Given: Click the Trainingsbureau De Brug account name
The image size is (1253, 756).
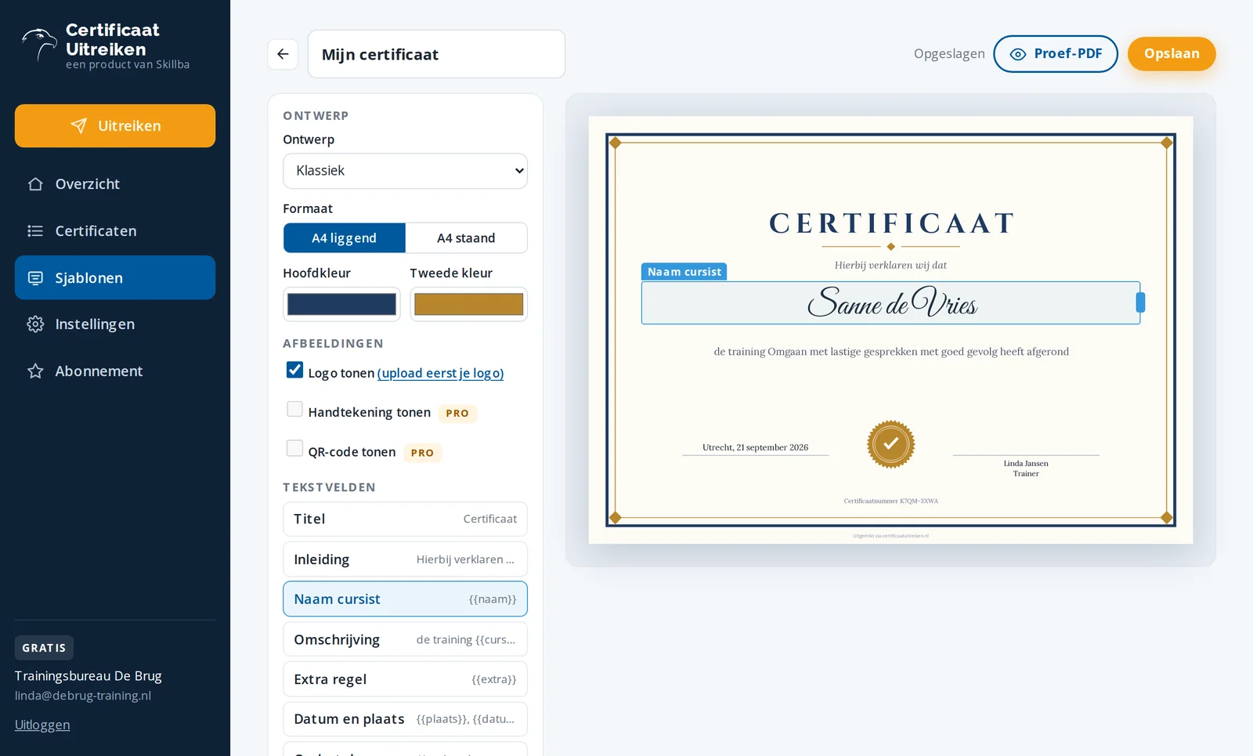Looking at the screenshot, I should [88, 676].
